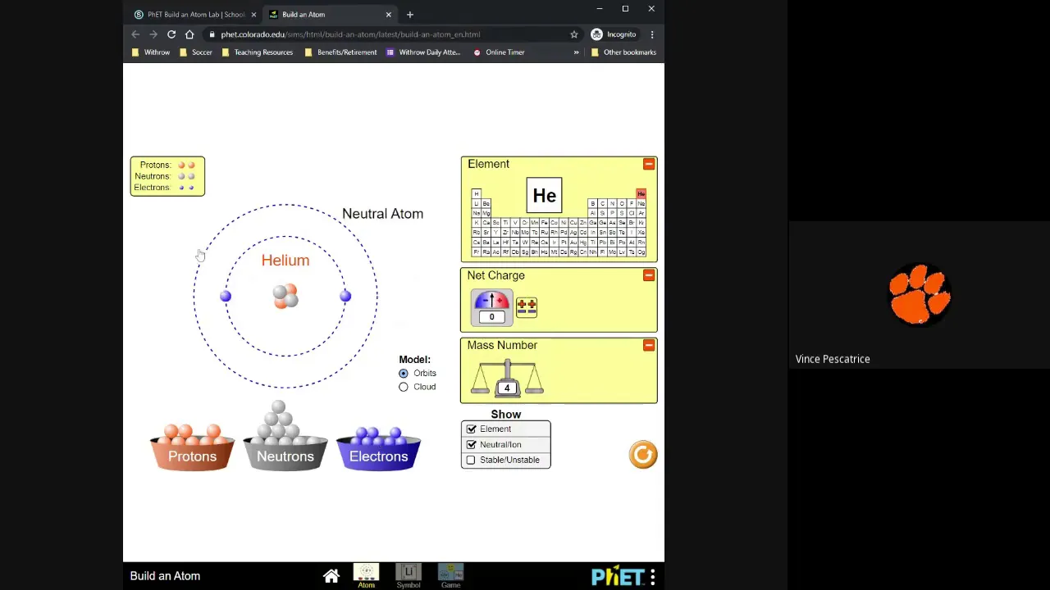Screen dimensions: 1050x590
Task: Click the Neutral Atom label
Action: pyautogui.click(x=382, y=214)
